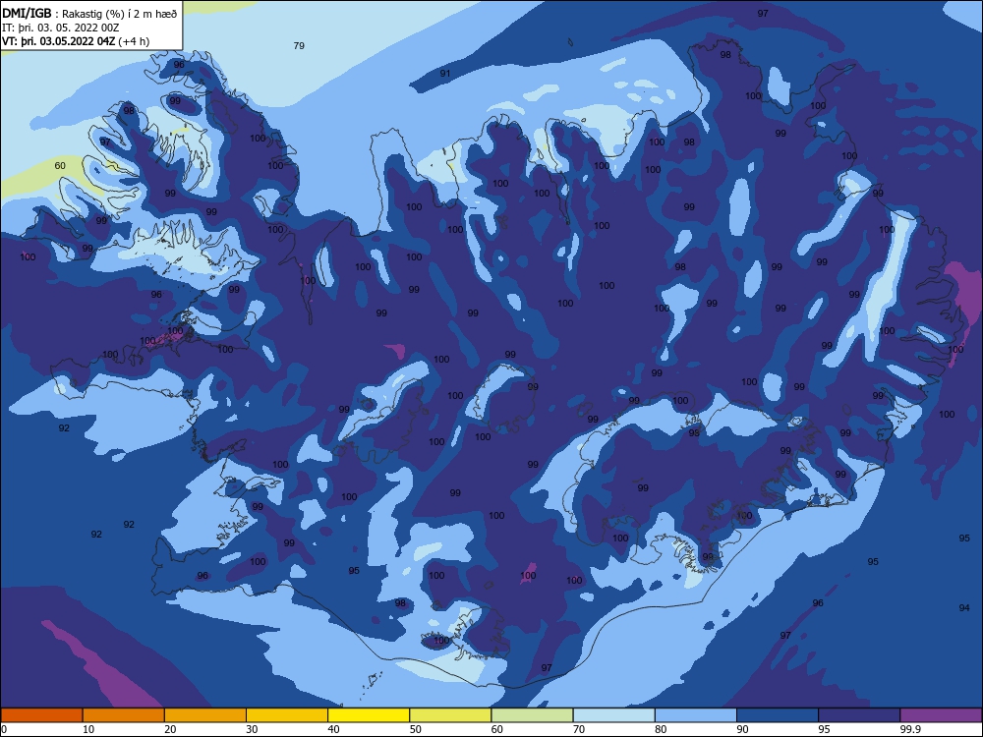983x737 pixels.
Task: Click the title text 'DMI/IGB : Rakastig (%)'
Action: [x=65, y=14]
